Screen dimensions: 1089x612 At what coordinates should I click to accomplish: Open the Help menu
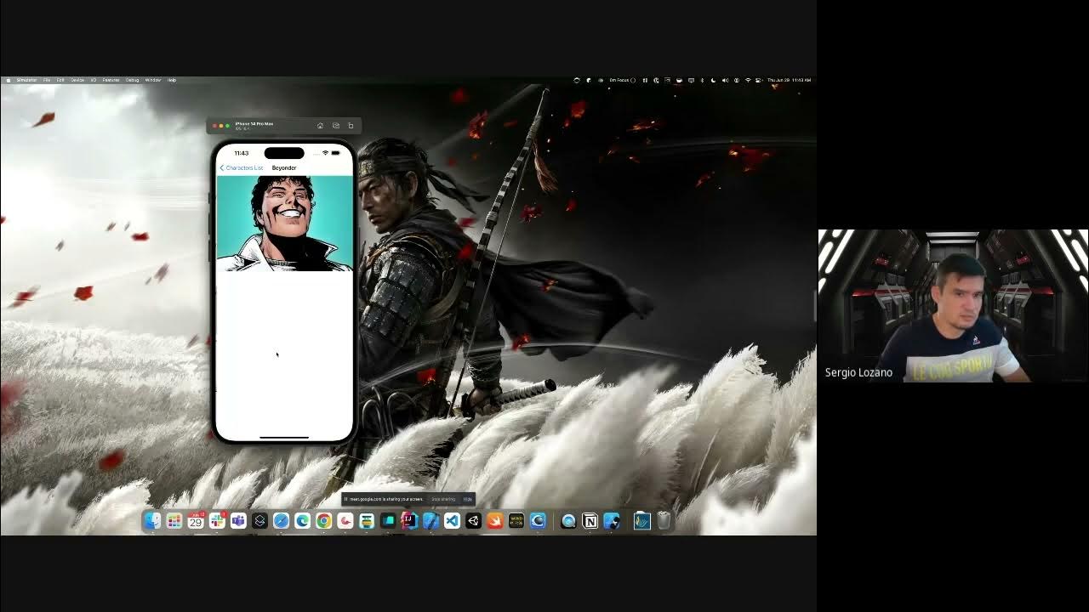coord(172,80)
